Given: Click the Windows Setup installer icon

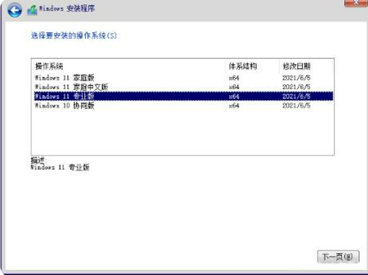Looking at the screenshot, I should (32, 10).
